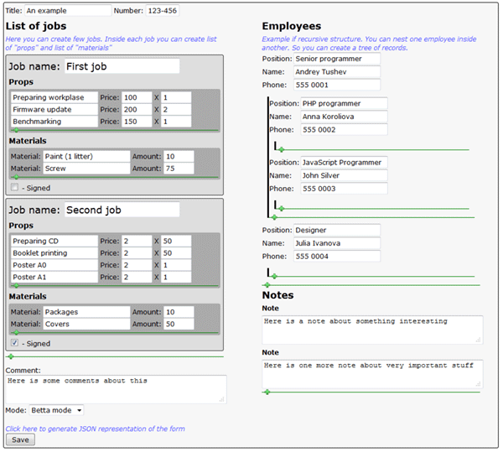Click the Props heading in Second job
The height and width of the screenshot is (452, 503).
21,226
